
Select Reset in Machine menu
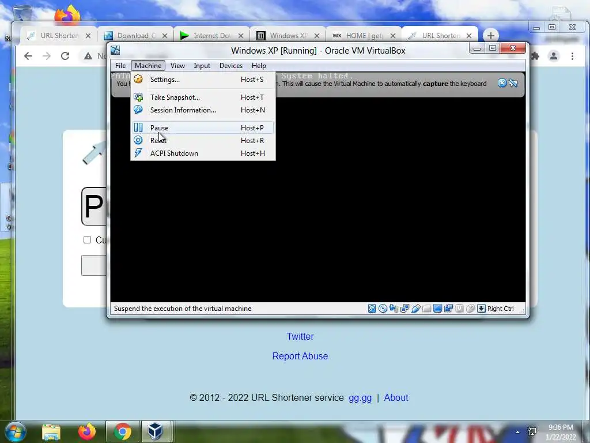(x=203, y=141)
